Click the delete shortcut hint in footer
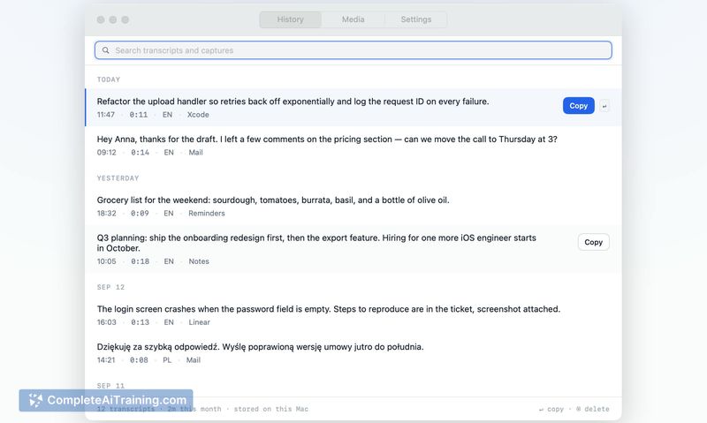Viewport: 707px width, 423px height. click(592, 409)
